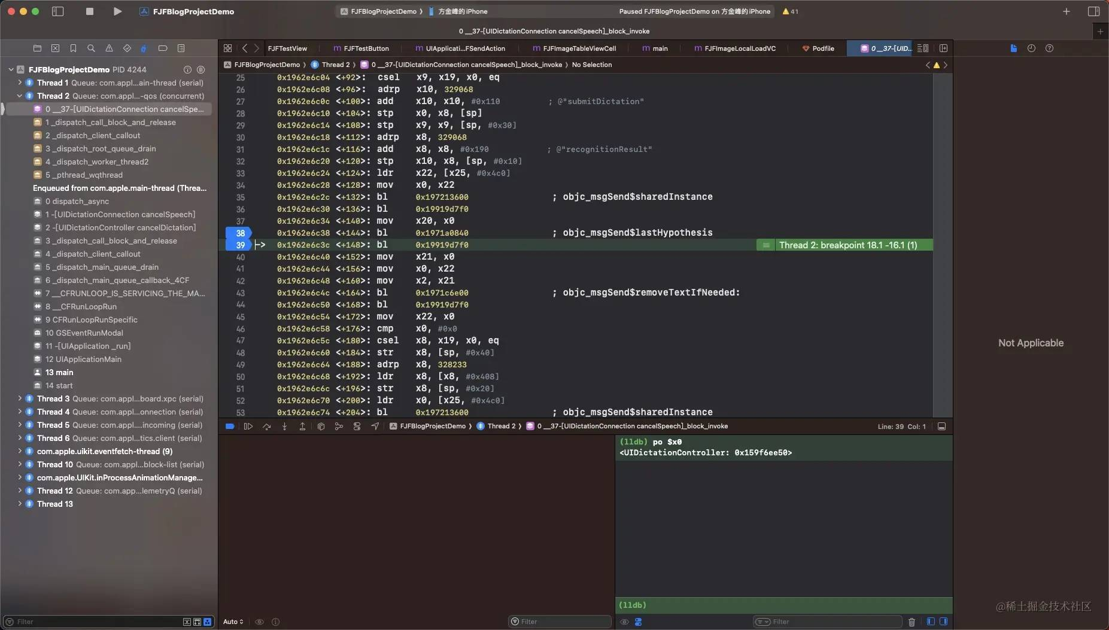Screen dimensions: 1109x630
Task: Click the console Filter field
Action: click(x=827, y=622)
